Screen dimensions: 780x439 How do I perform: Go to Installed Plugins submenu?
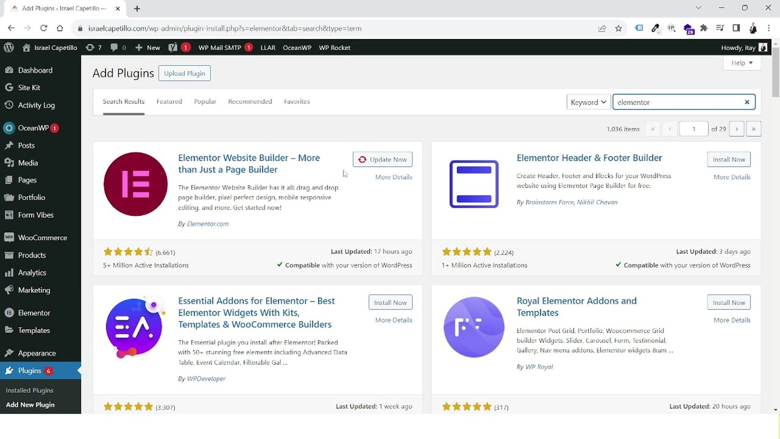tap(30, 390)
